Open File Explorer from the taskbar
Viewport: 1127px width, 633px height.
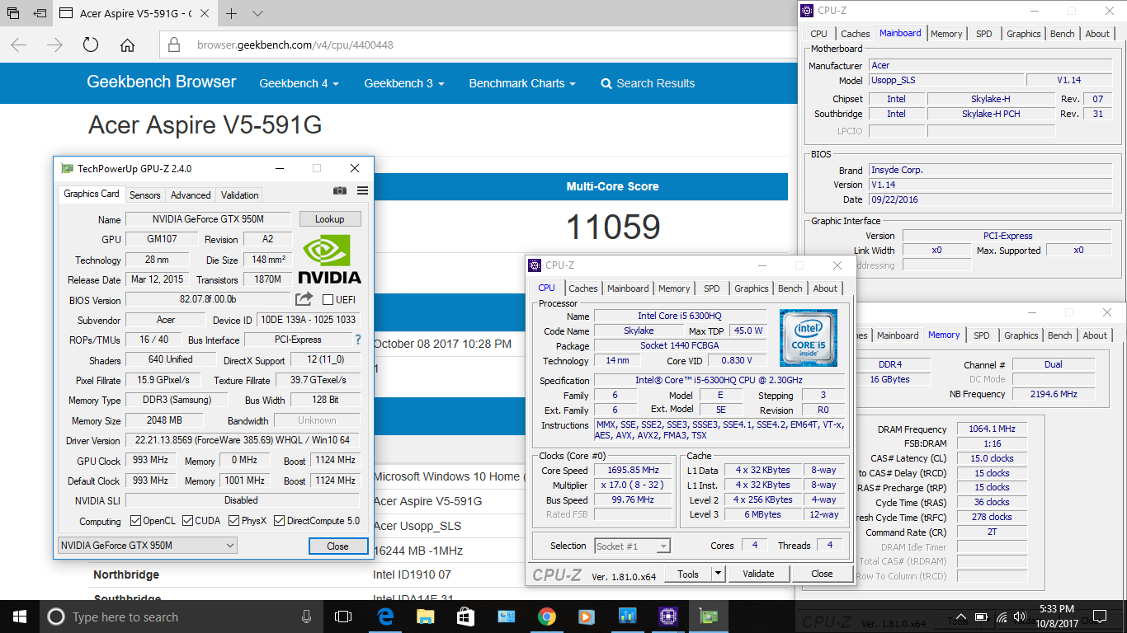425,617
